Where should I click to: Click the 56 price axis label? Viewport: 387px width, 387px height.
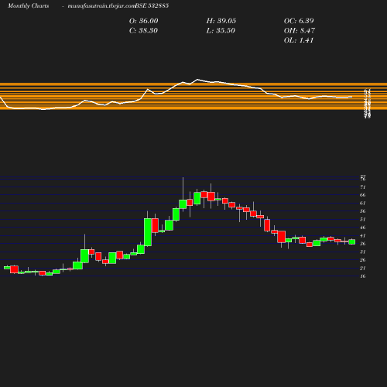coord(363,211)
